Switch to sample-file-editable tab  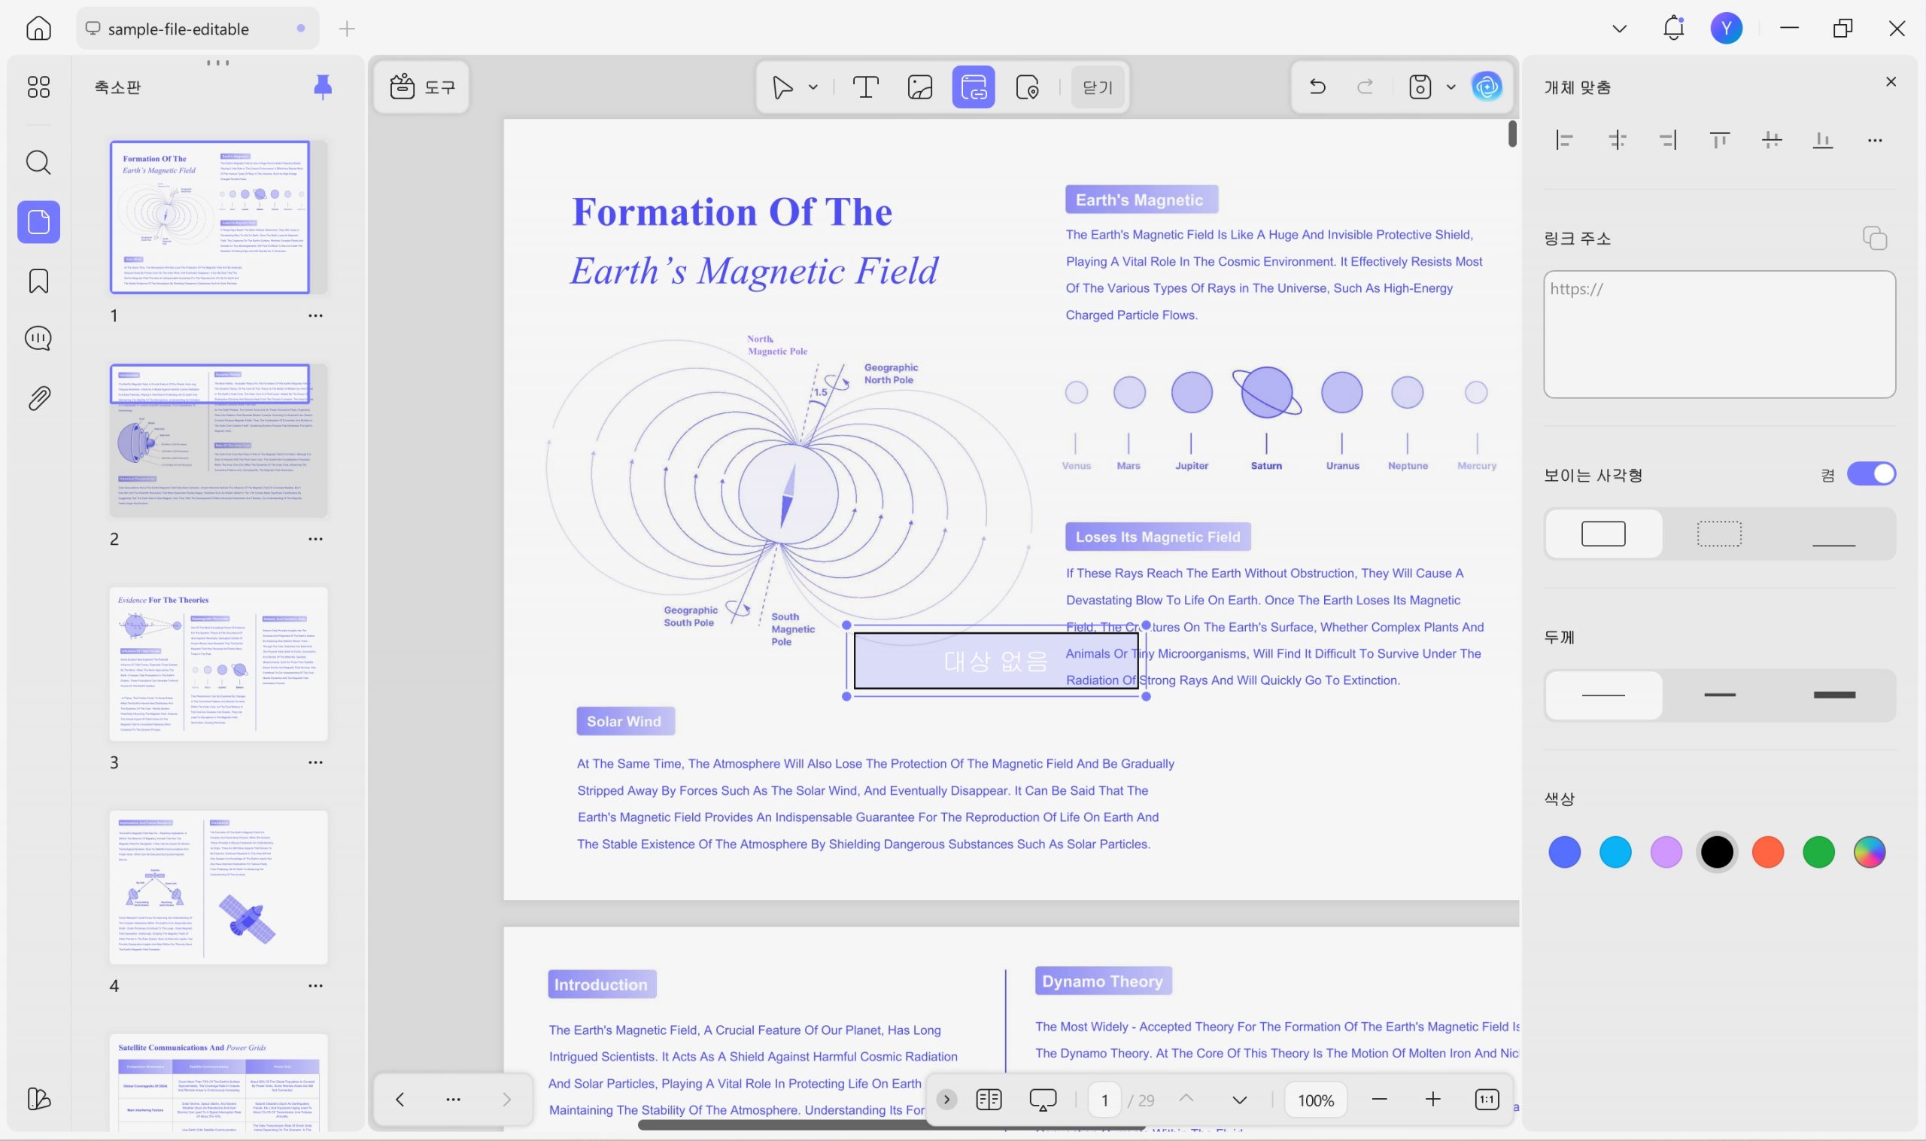coord(198,29)
